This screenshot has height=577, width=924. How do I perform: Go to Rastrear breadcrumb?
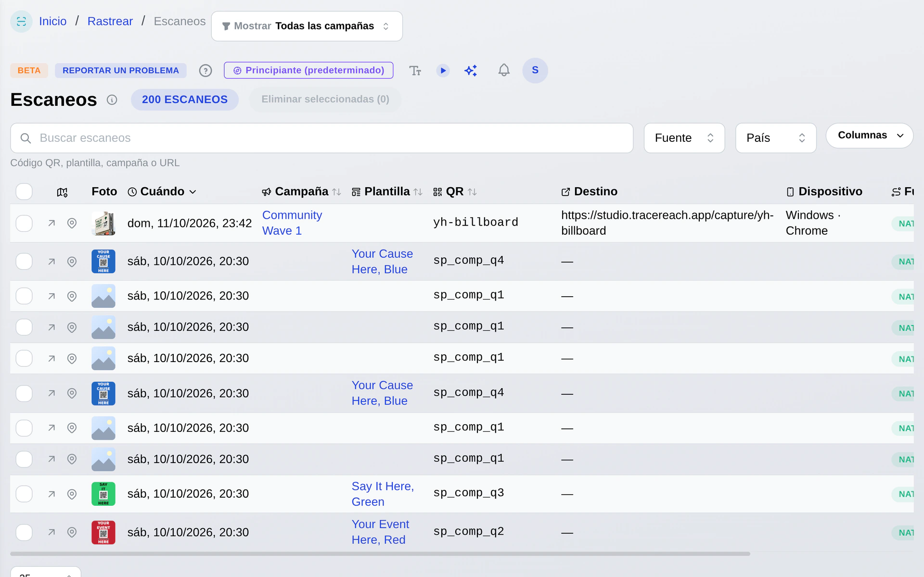point(110,21)
